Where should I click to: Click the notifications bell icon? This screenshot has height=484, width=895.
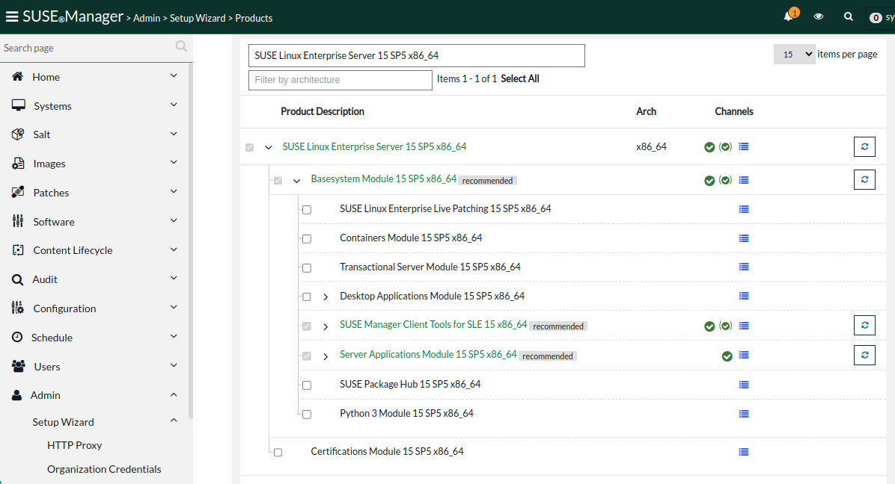click(x=789, y=16)
